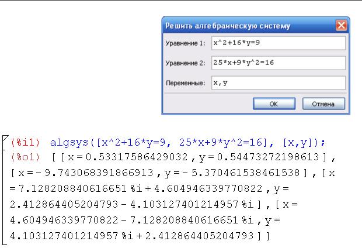Click the y=0.54473272198613 result
Image resolution: width=362 pixels, height=248 pixels.
coord(259,157)
